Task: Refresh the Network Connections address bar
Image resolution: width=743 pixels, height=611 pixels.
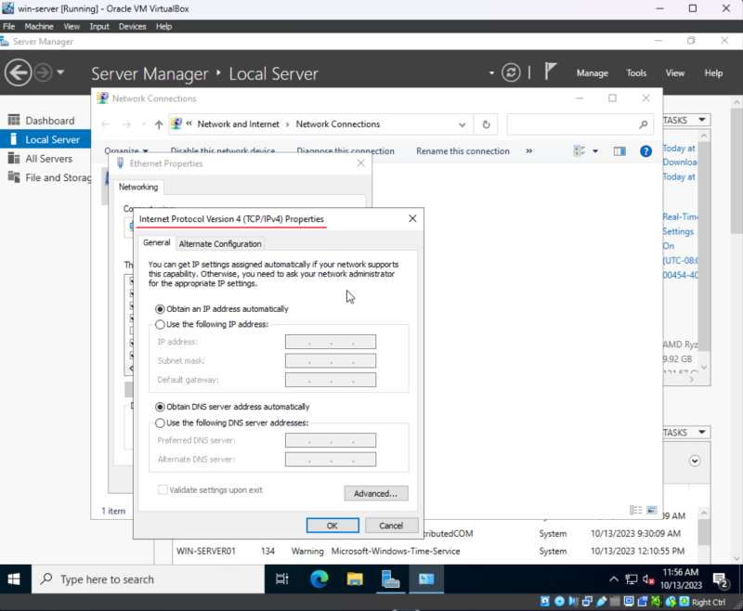Action: pos(486,124)
